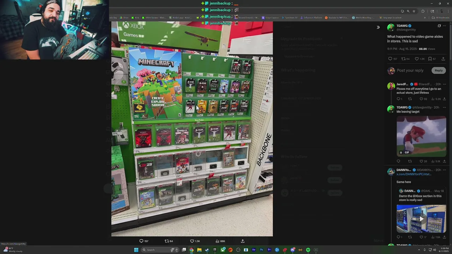Open JaredF's profile name
This screenshot has width=452, height=254.
402,84
